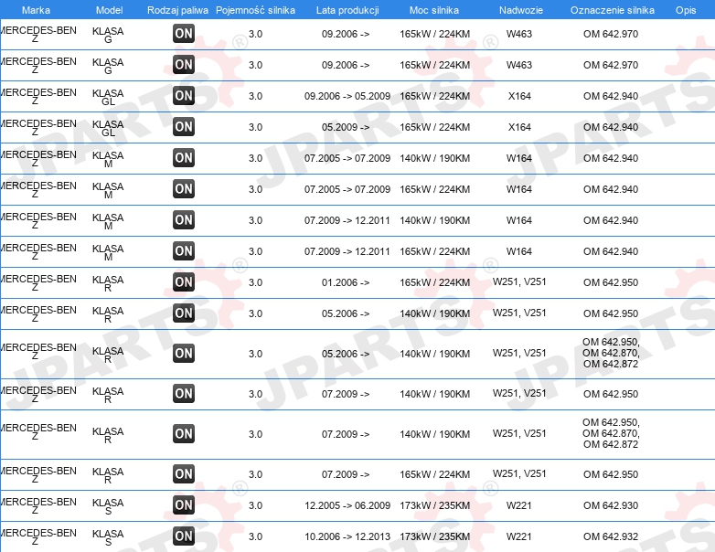Viewport: 715px width, 552px height.
Task: Click 'W221' body cell in the OM 642.930 row
Action: coord(519,505)
